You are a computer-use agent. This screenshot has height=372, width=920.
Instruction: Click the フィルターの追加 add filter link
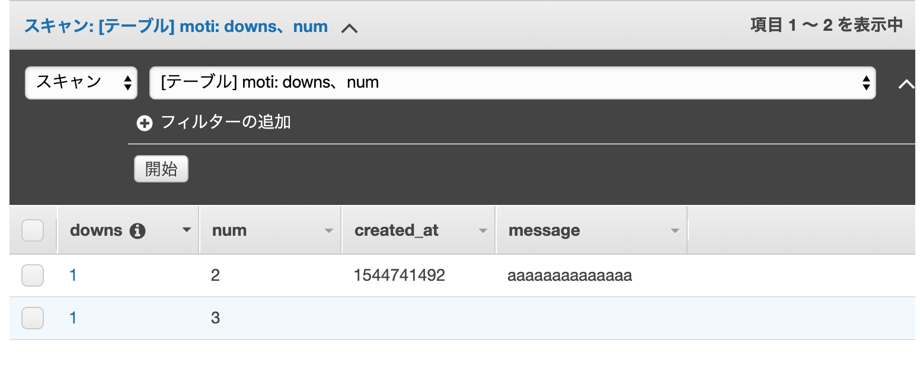(x=226, y=122)
